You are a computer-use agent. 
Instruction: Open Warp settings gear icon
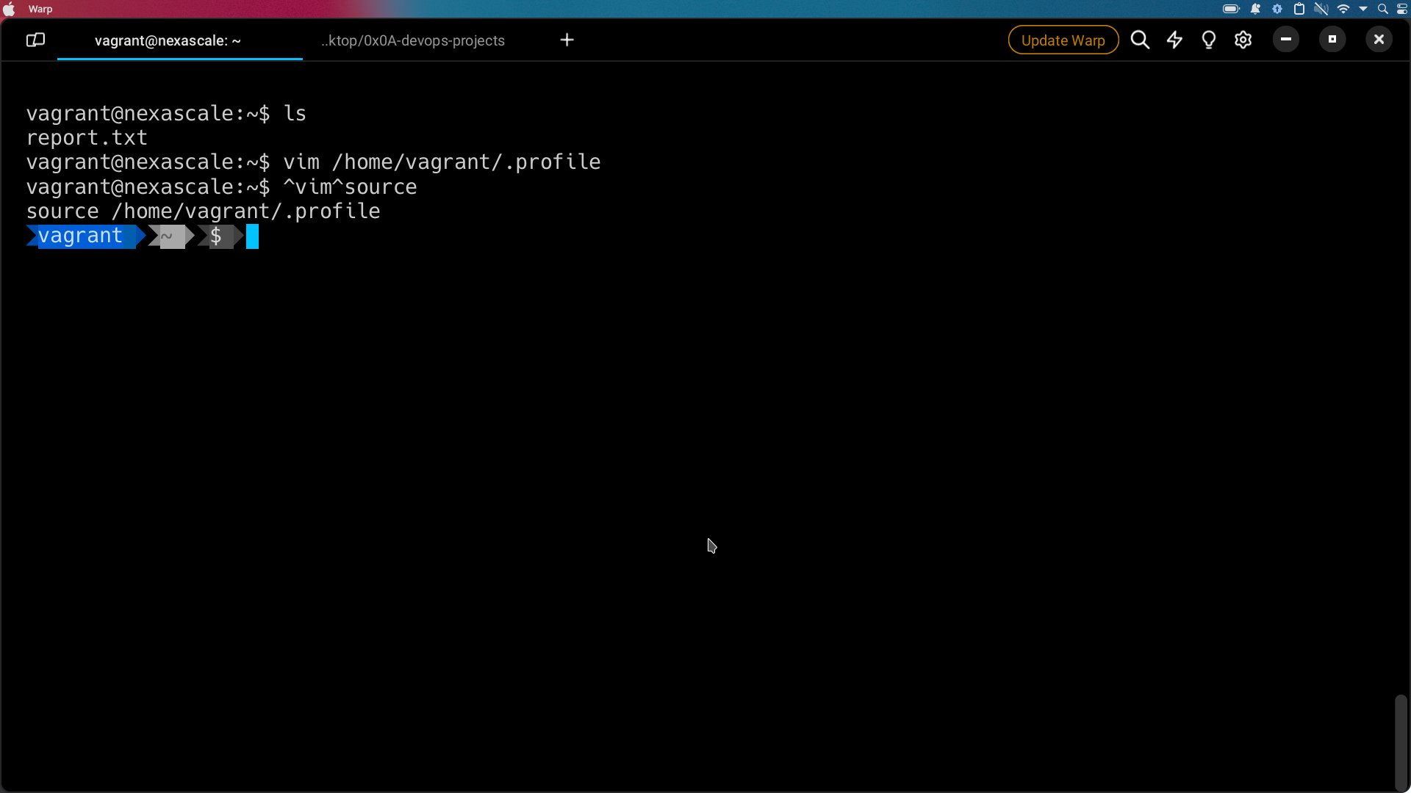point(1243,40)
